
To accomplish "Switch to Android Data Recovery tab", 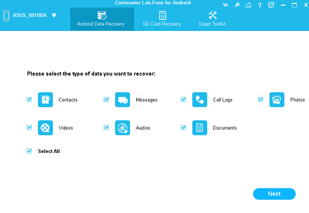I will tap(102, 19).
